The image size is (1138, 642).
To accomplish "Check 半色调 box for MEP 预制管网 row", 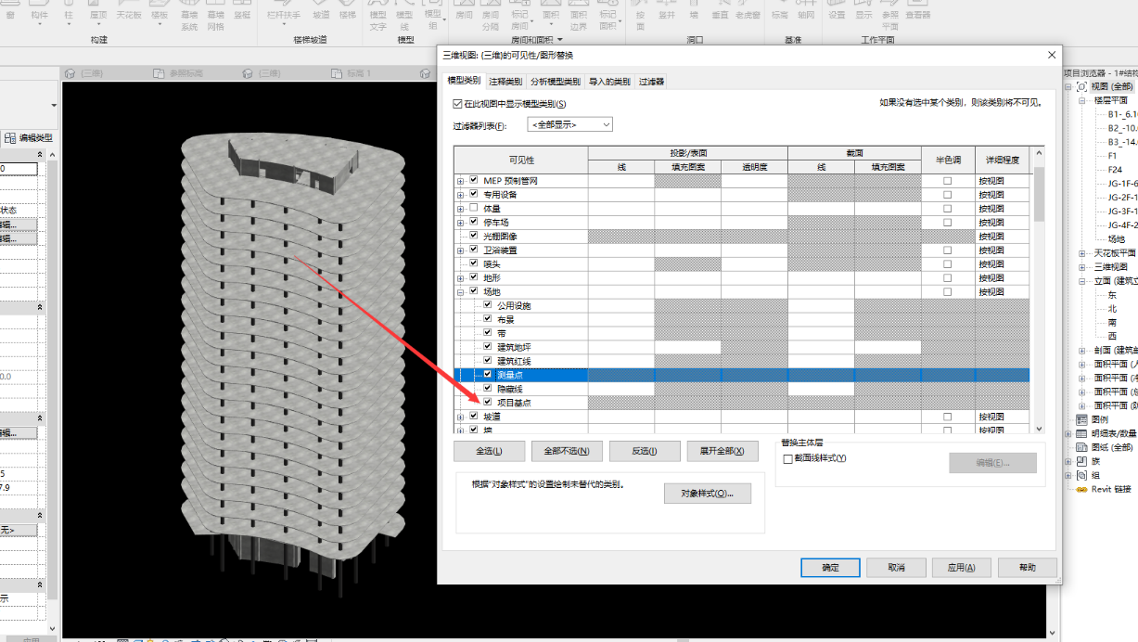I will (x=948, y=181).
